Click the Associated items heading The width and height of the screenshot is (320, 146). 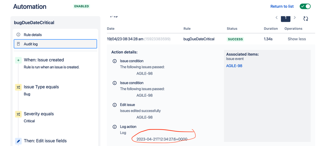(242, 54)
